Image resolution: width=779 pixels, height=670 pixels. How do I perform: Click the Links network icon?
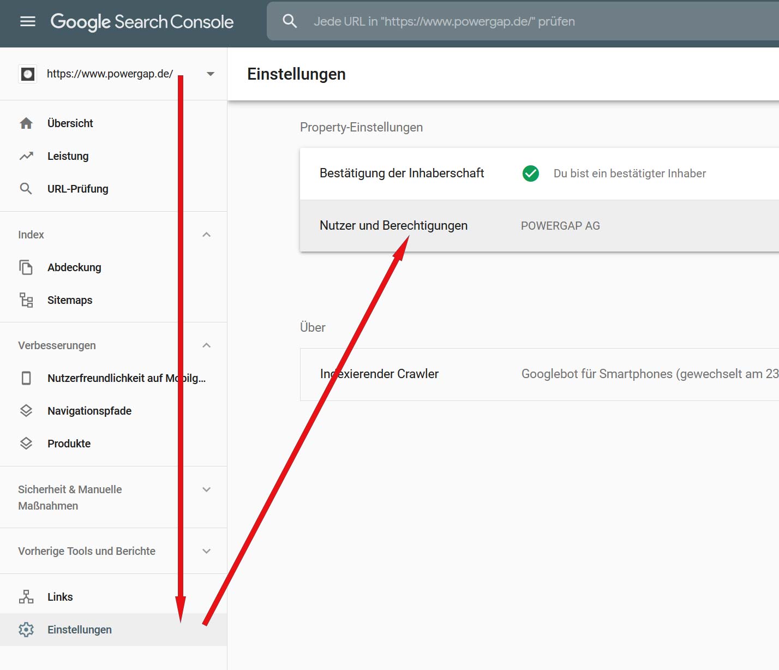(x=26, y=597)
